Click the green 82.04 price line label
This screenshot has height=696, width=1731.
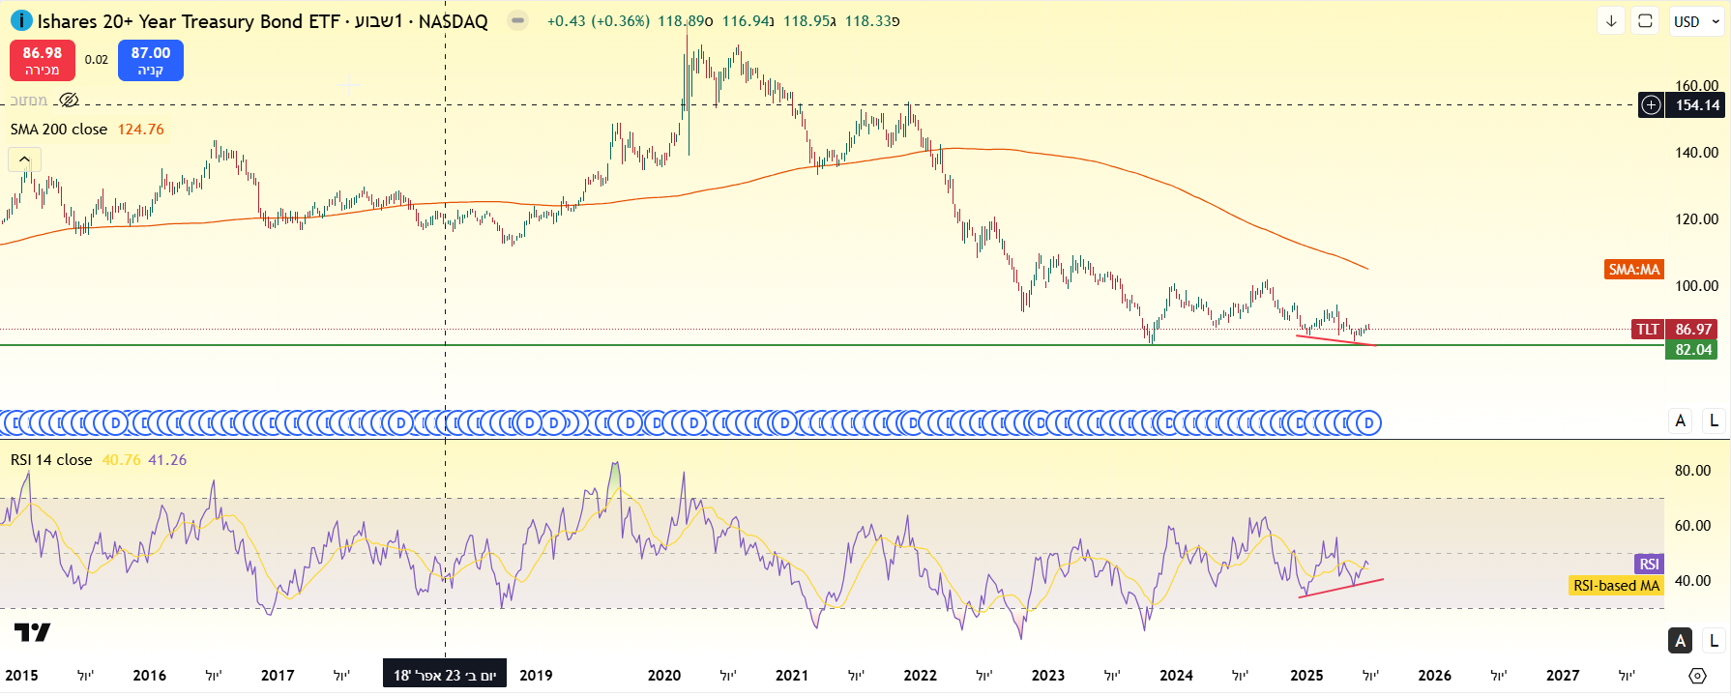click(x=1691, y=350)
